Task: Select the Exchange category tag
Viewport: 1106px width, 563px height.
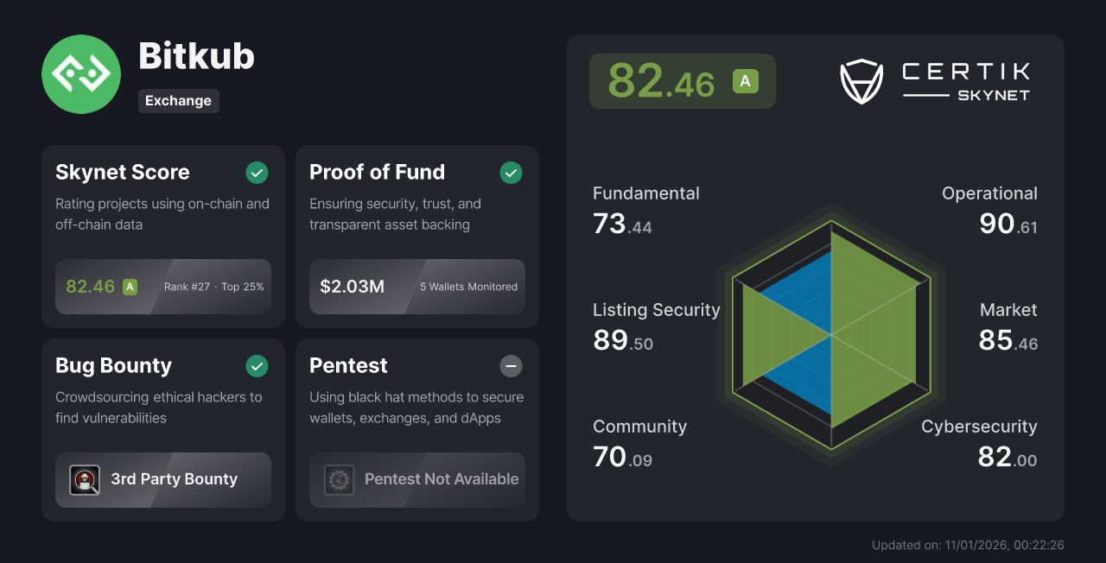Action: (x=178, y=101)
